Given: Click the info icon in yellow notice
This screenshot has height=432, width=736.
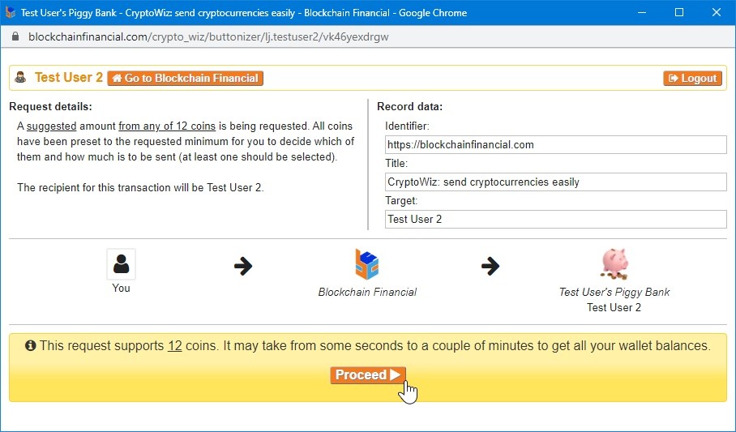Looking at the screenshot, I should (31, 345).
